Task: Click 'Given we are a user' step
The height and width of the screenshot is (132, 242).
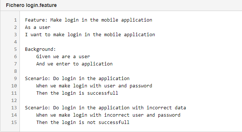Action: coord(63,57)
